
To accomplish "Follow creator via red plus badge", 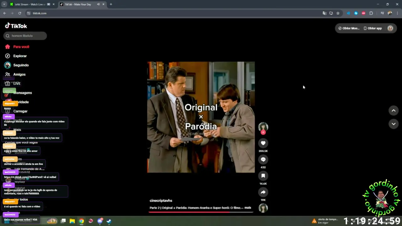I will 263,132.
